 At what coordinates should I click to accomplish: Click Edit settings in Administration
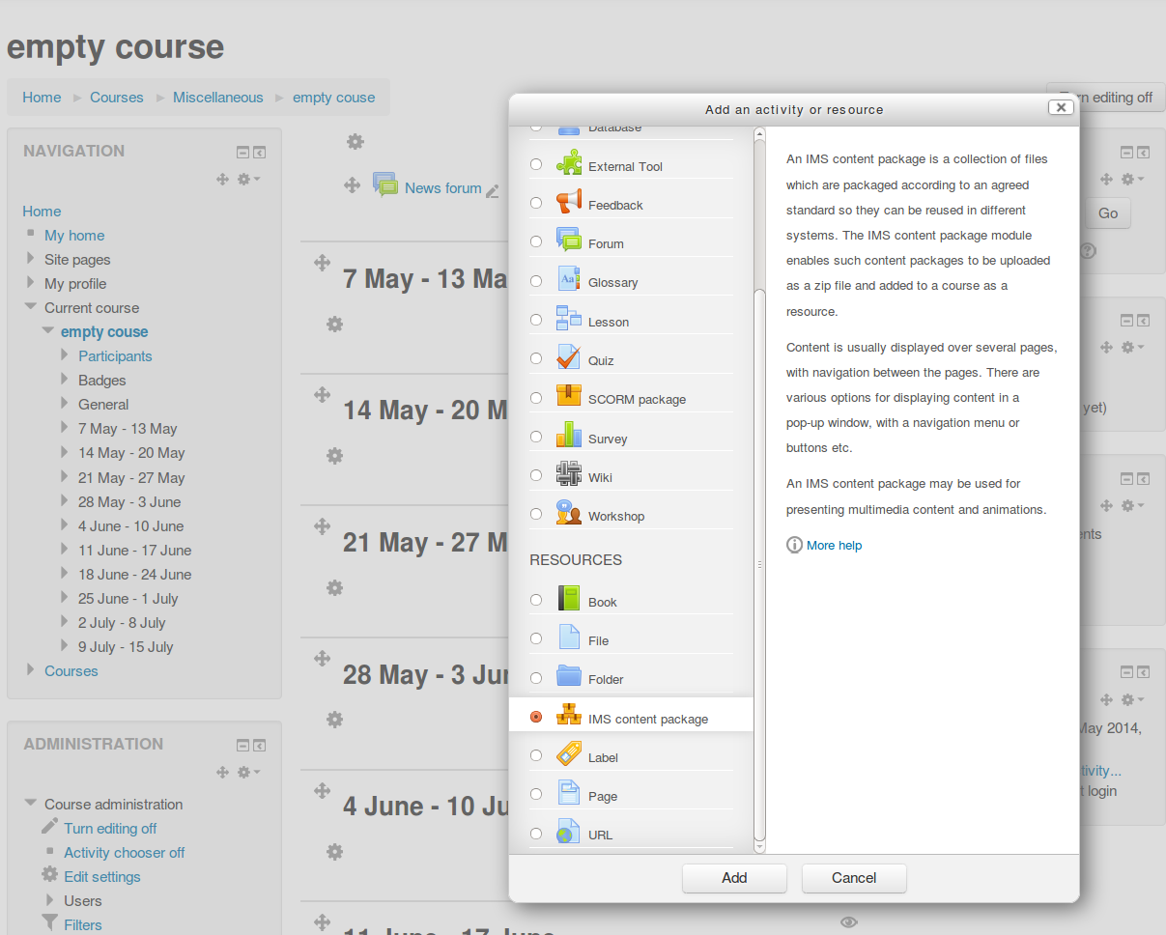tap(102, 876)
